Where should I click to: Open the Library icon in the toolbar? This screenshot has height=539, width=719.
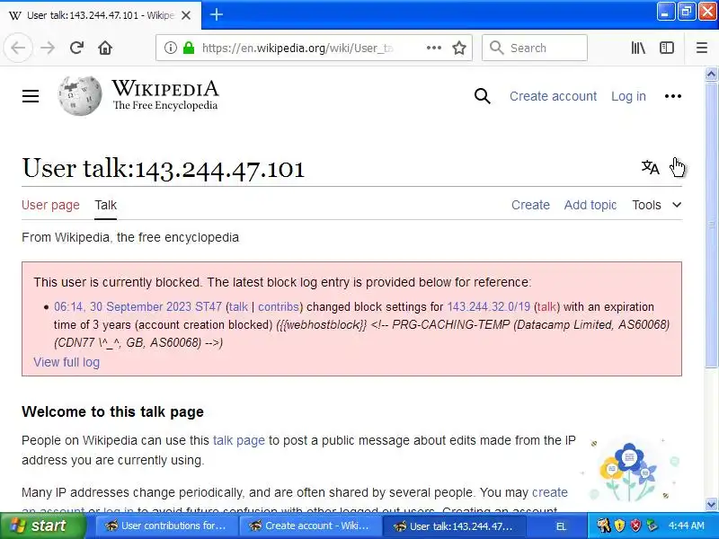(x=638, y=48)
